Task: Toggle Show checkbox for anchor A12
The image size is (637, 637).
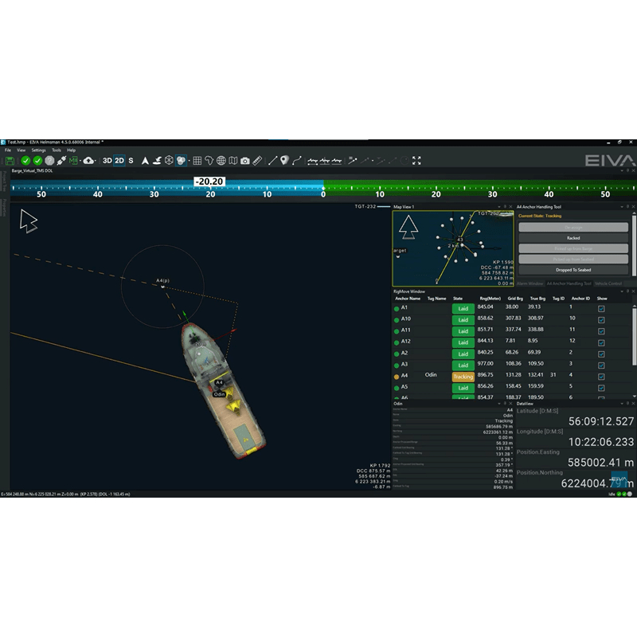Action: (601, 343)
